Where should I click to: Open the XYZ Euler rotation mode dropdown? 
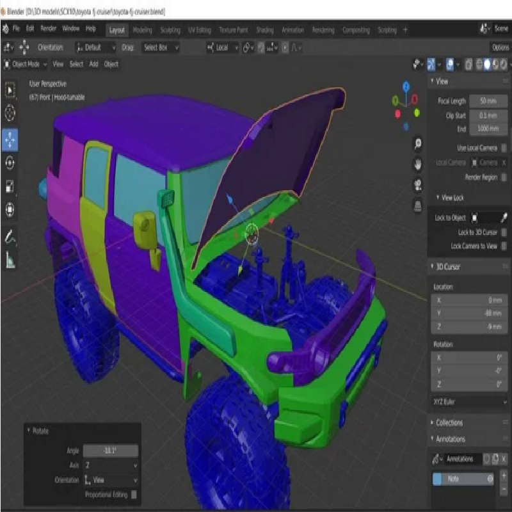point(470,402)
